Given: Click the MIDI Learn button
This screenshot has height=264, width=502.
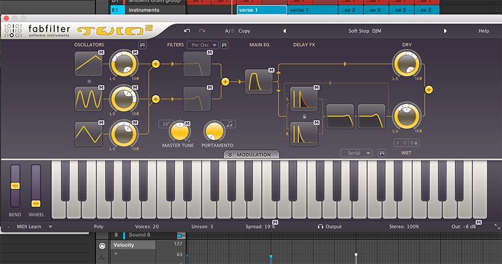Looking at the screenshot, I should [x=29, y=226].
